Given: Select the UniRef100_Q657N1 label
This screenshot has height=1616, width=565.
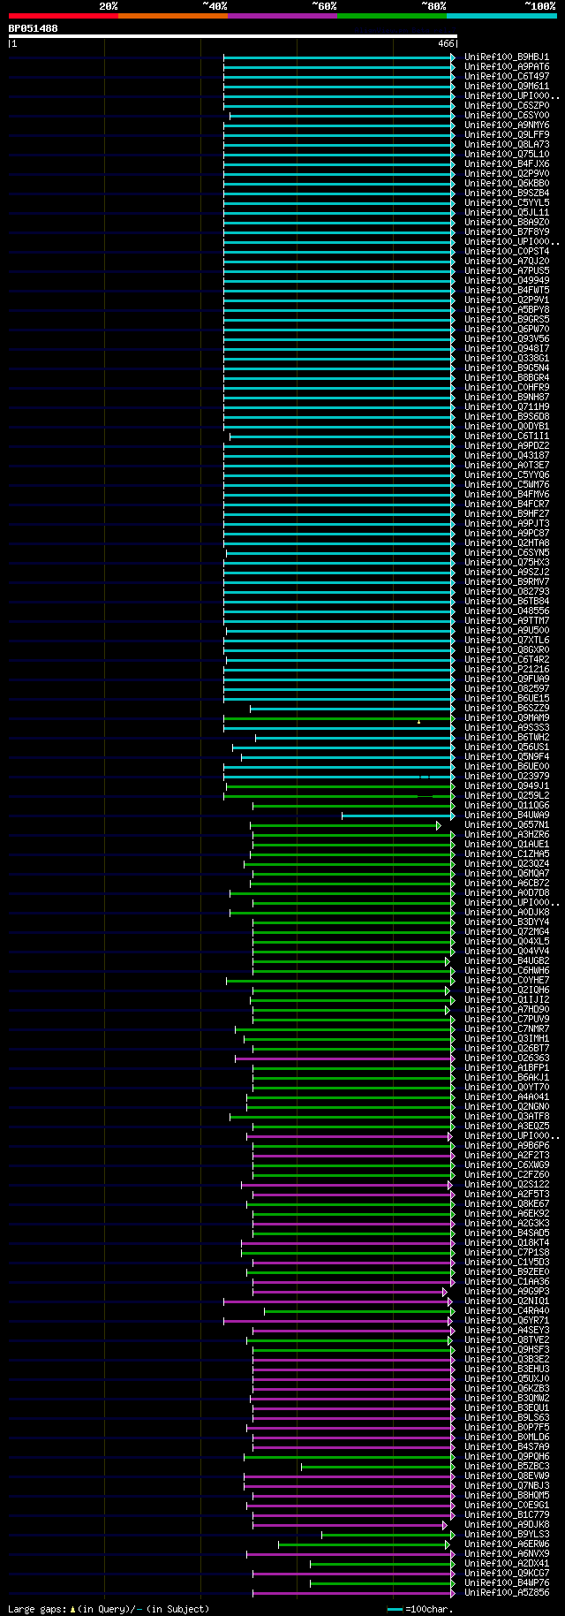Looking at the screenshot, I should [x=507, y=824].
